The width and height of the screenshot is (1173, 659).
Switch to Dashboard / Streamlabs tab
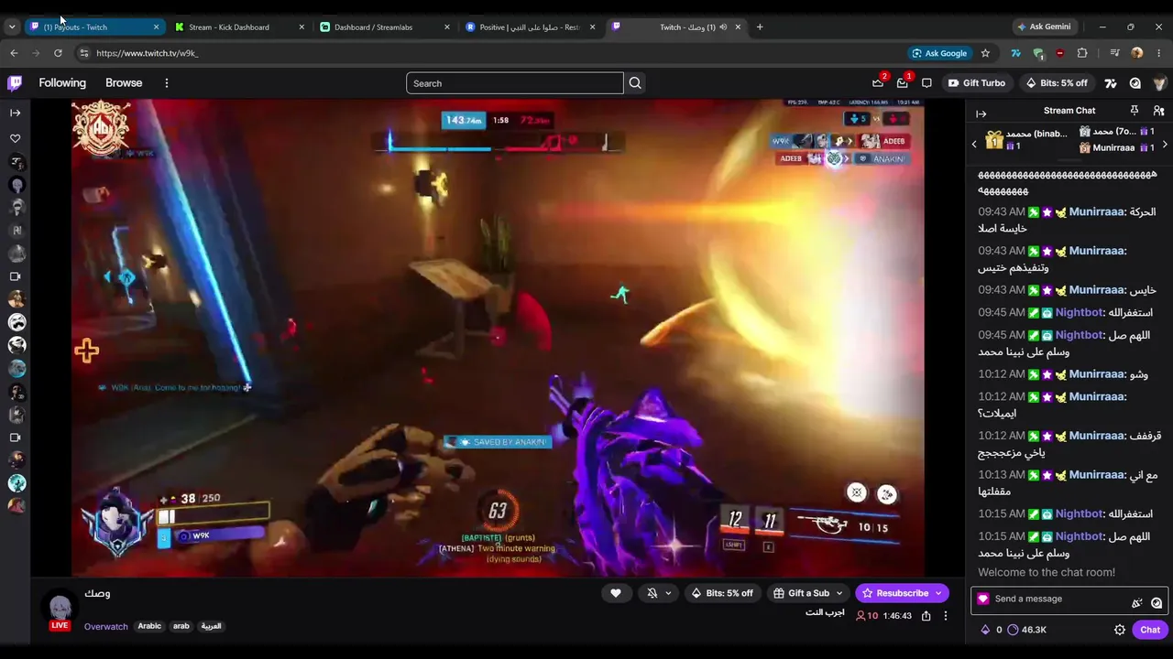point(386,27)
